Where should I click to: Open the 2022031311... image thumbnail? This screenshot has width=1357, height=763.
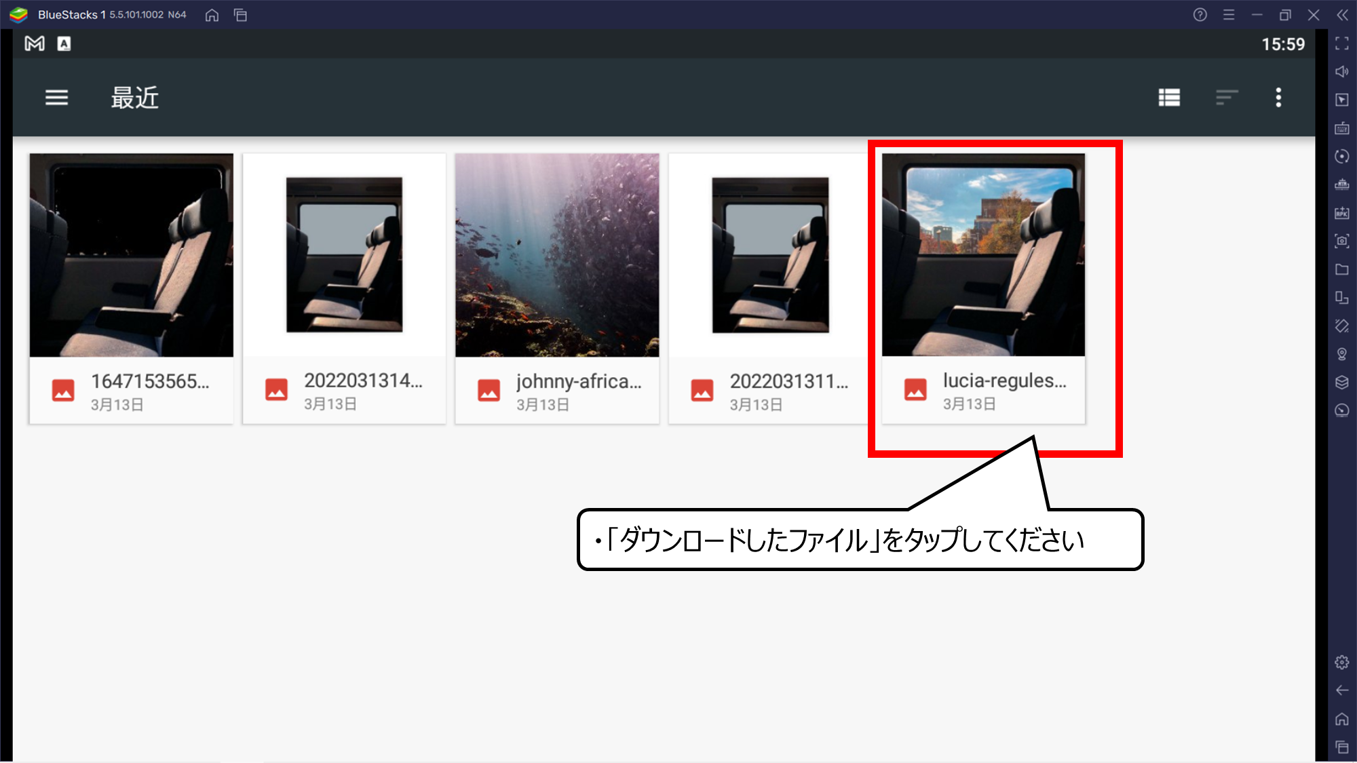pos(770,255)
